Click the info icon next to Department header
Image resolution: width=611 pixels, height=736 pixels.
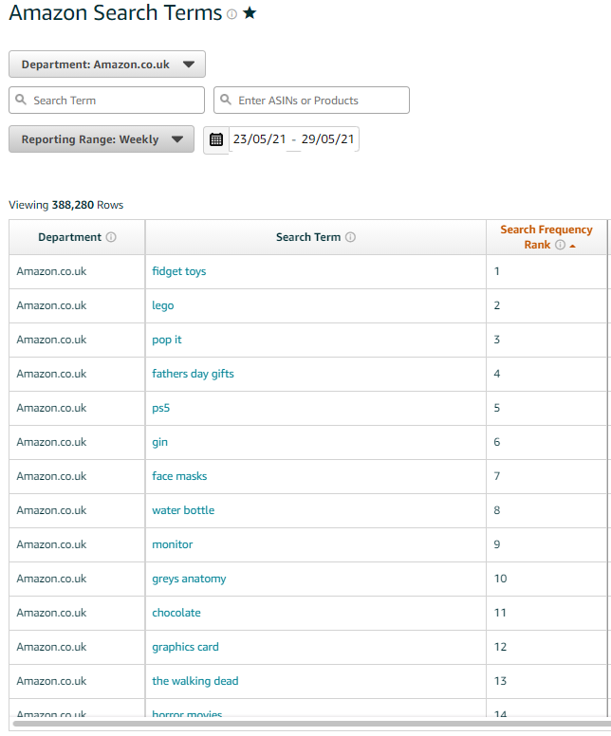(x=111, y=237)
